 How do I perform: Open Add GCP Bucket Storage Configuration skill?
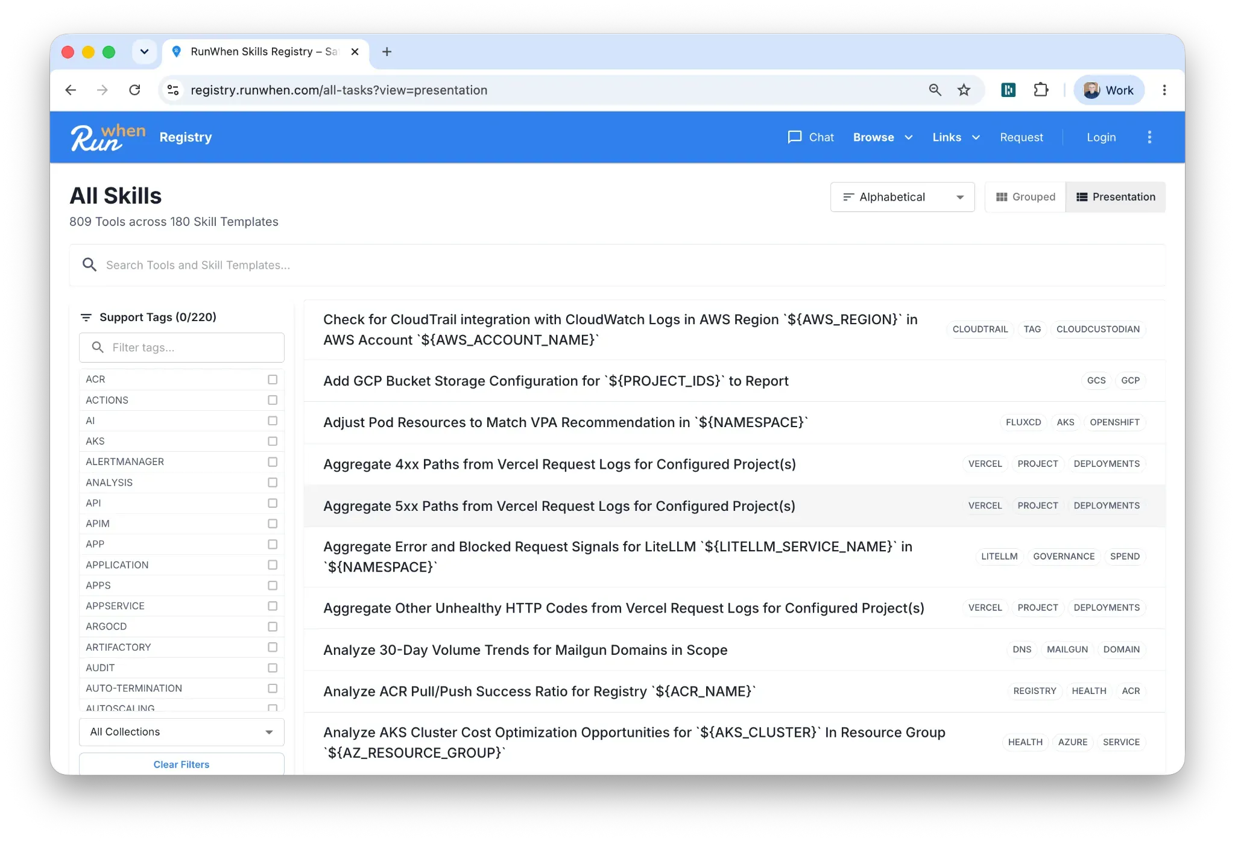click(734, 381)
